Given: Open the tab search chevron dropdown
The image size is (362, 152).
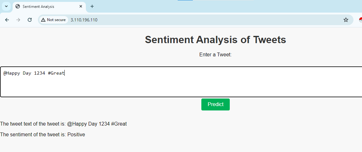Looking at the screenshot, I should 6,6.
